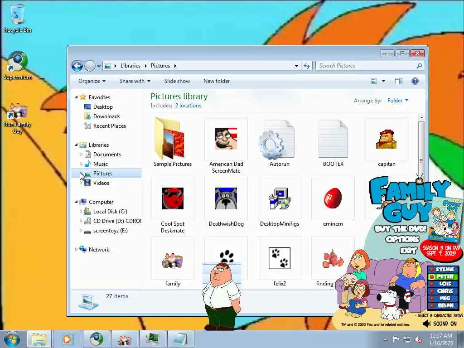The image size is (464, 348).
Task: Select the DeathwishDog file
Action: click(x=226, y=202)
